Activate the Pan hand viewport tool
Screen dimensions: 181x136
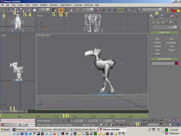170,124
